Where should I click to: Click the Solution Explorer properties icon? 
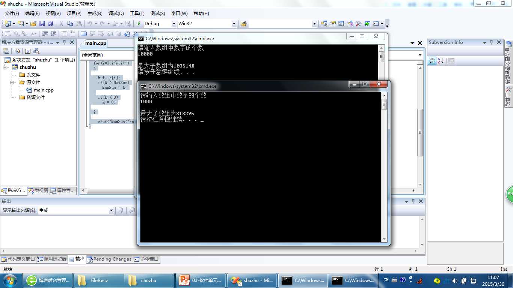[6, 51]
